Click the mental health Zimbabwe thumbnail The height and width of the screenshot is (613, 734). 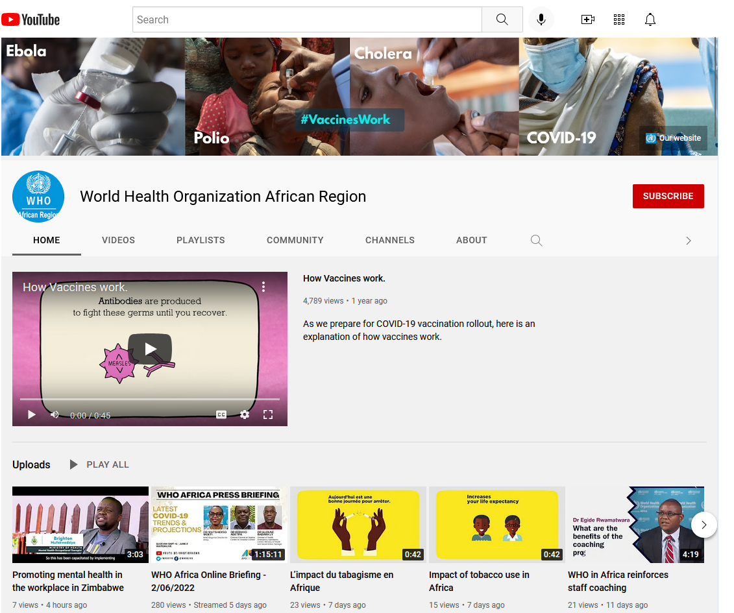(x=80, y=525)
